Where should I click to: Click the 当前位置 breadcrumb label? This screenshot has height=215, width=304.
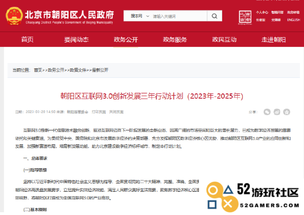pyautogui.click(x=22, y=70)
